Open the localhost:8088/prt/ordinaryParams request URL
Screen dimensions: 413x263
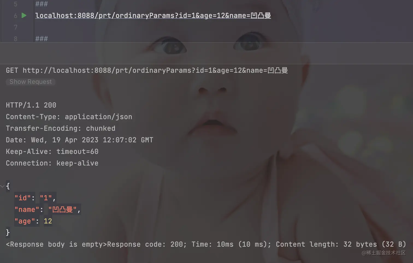pyautogui.click(x=153, y=16)
